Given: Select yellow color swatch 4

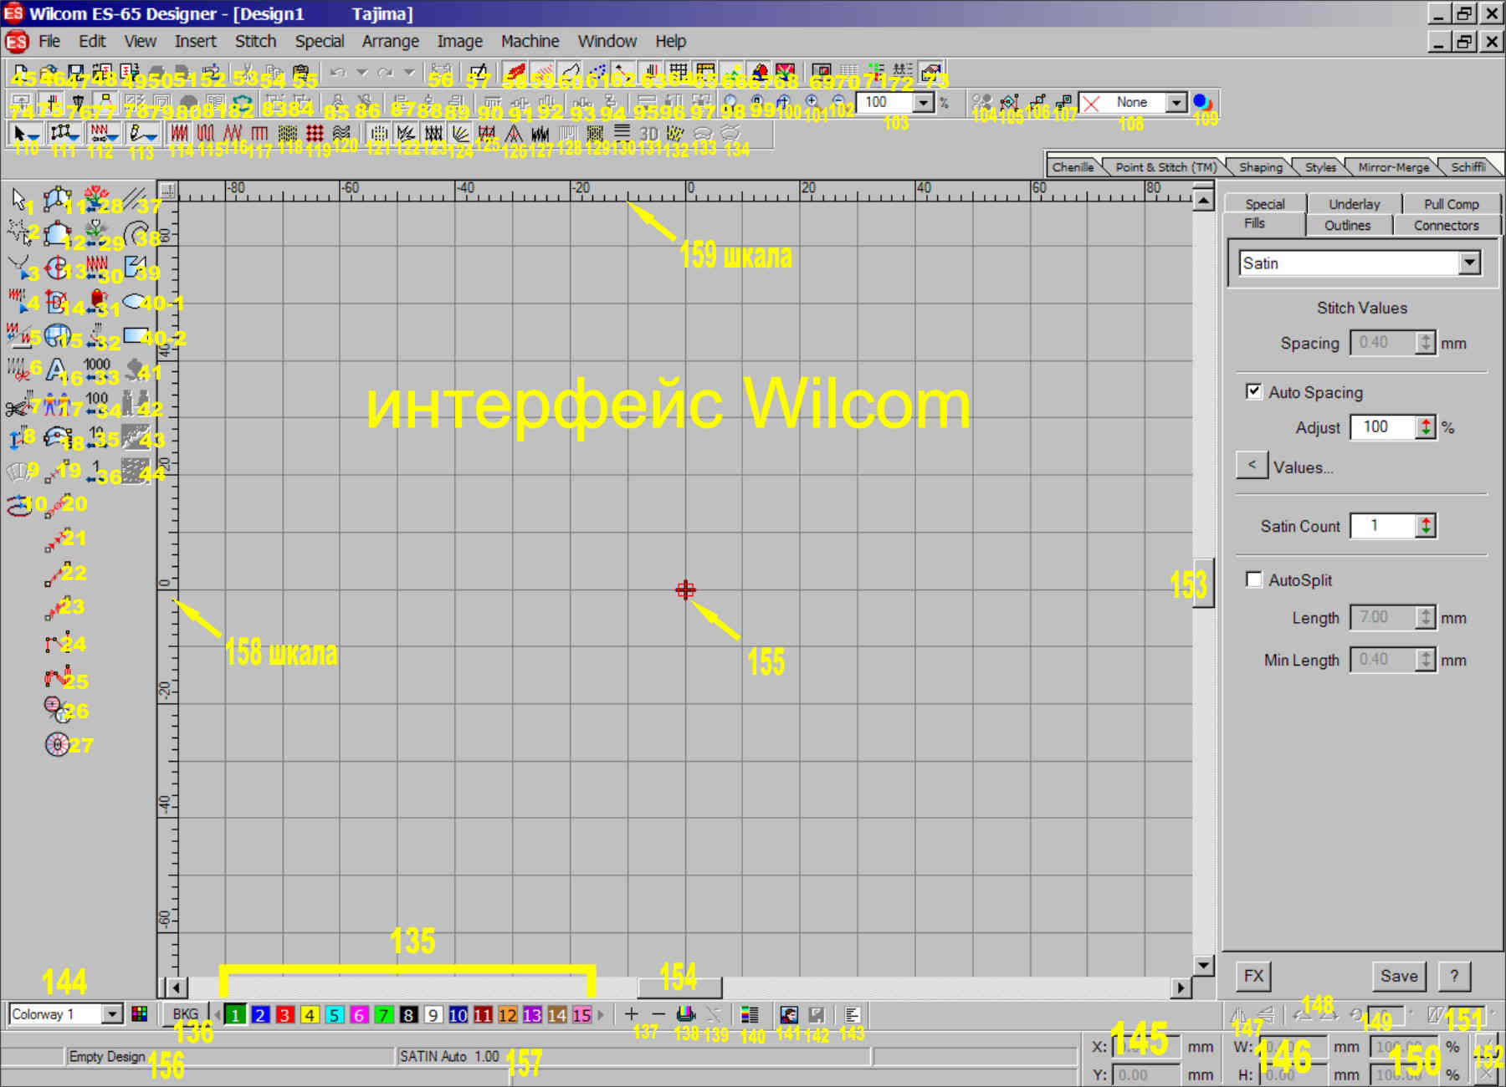Looking at the screenshot, I should pos(310,1015).
